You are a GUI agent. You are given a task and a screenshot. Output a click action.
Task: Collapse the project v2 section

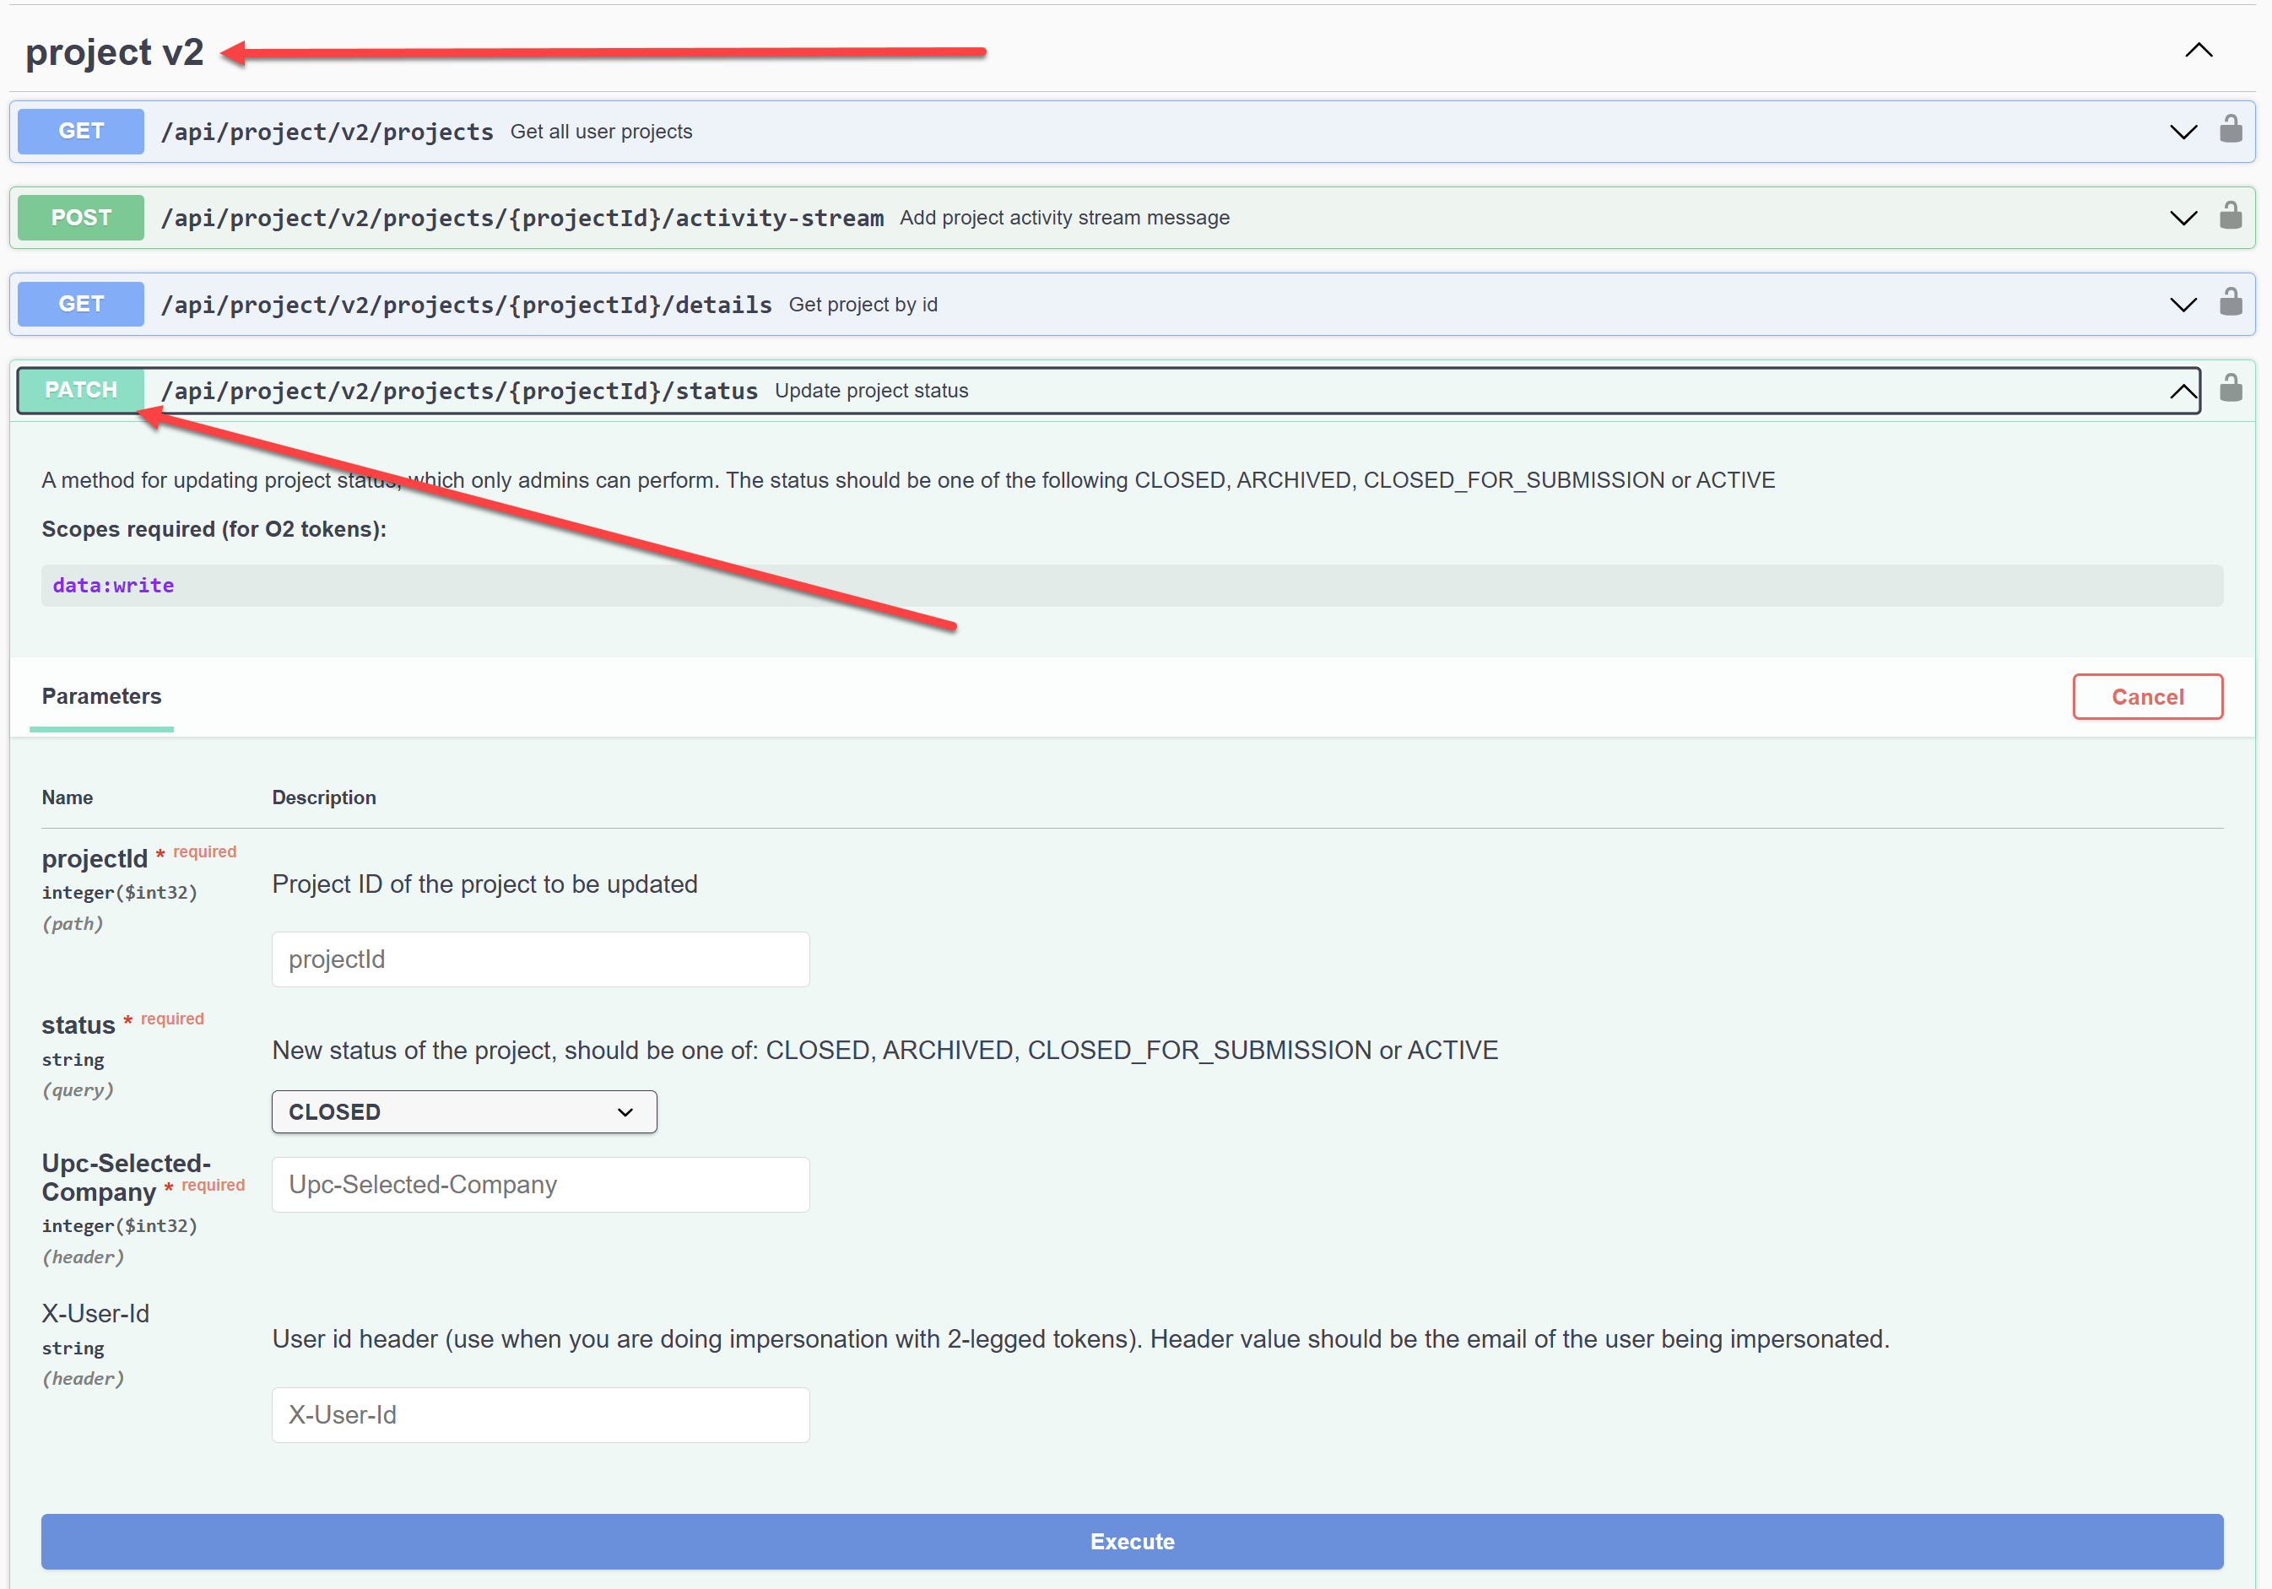[2198, 51]
